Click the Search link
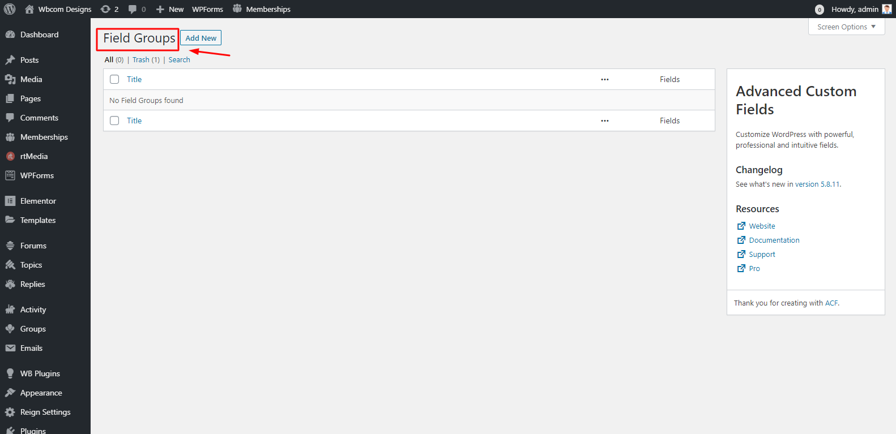The width and height of the screenshot is (896, 434). point(179,59)
